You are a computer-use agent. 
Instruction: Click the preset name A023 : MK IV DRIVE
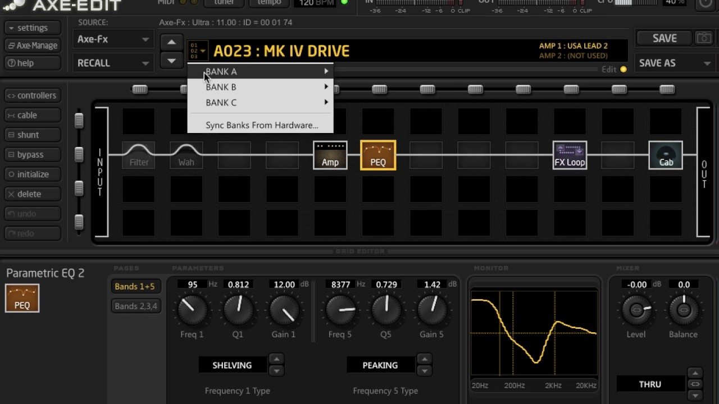281,51
